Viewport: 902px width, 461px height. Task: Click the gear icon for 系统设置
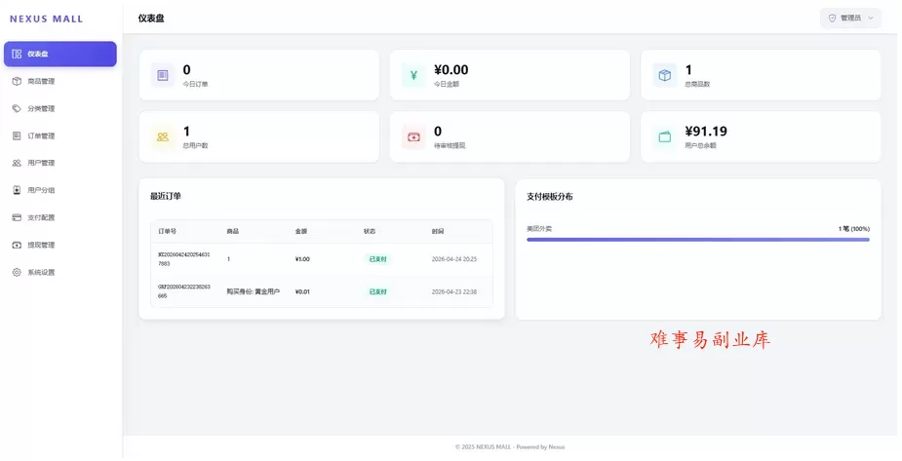(17, 273)
